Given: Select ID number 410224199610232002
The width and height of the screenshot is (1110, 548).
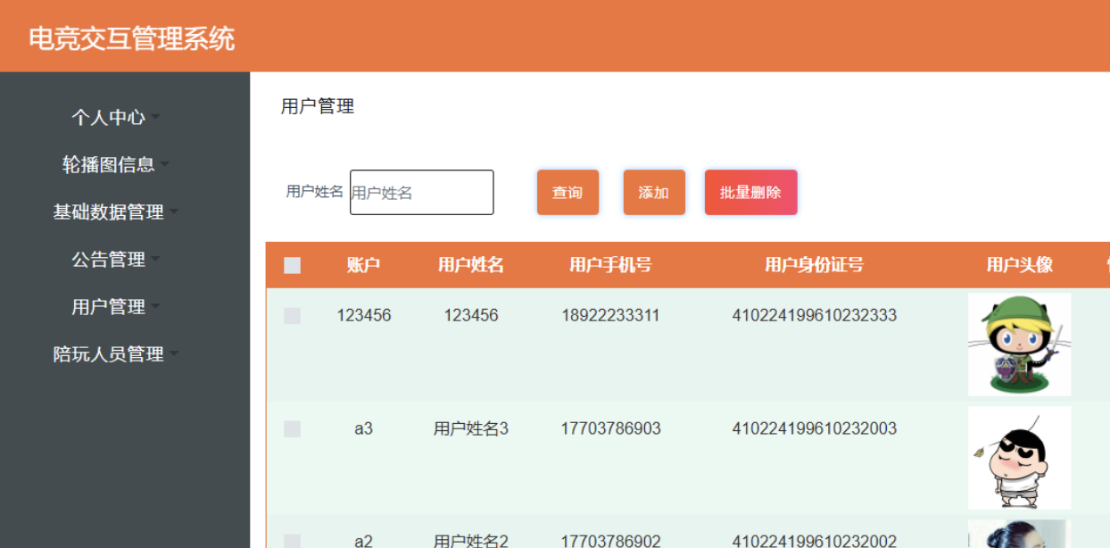Looking at the screenshot, I should pos(814,540).
